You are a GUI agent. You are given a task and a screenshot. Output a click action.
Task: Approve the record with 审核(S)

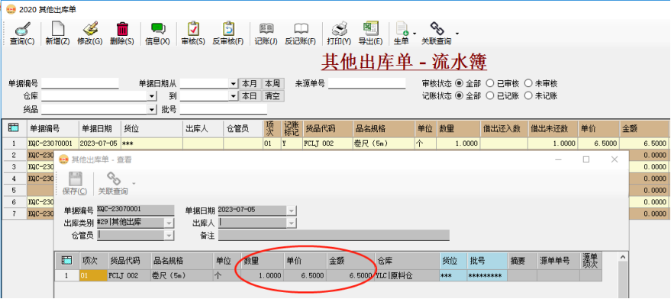point(193,34)
